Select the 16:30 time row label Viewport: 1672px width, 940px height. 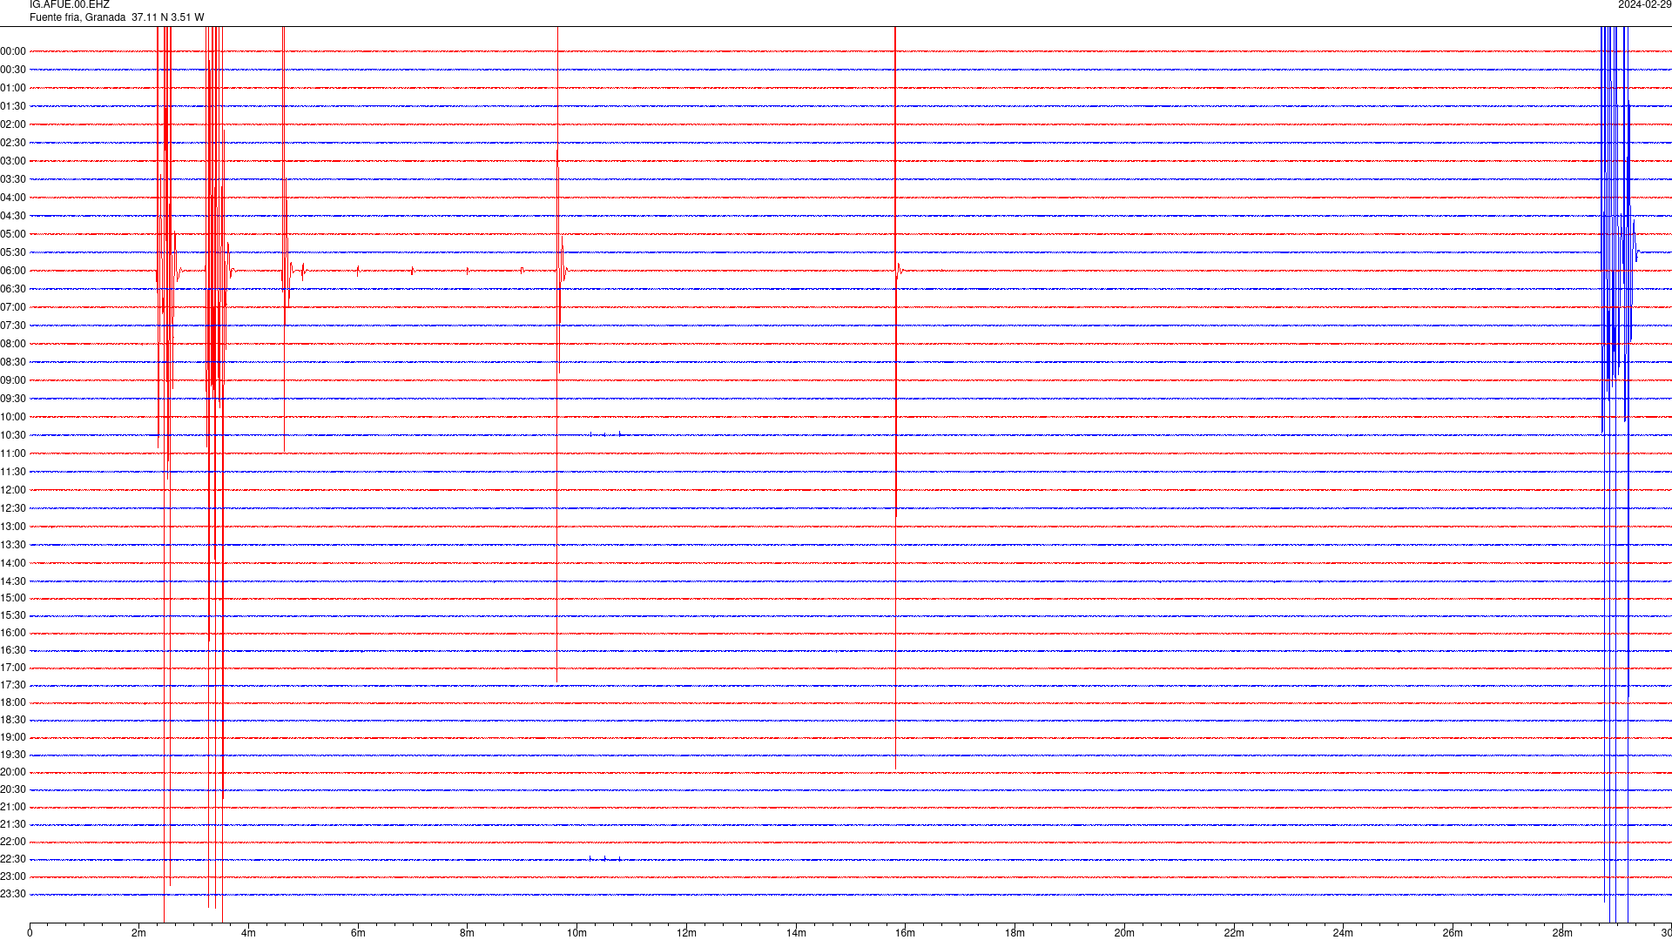click(13, 650)
